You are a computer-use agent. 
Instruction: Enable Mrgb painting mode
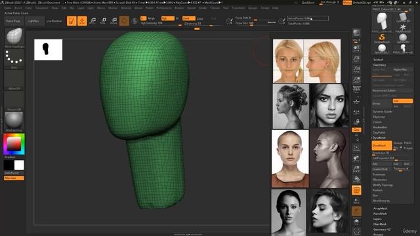click(x=152, y=18)
